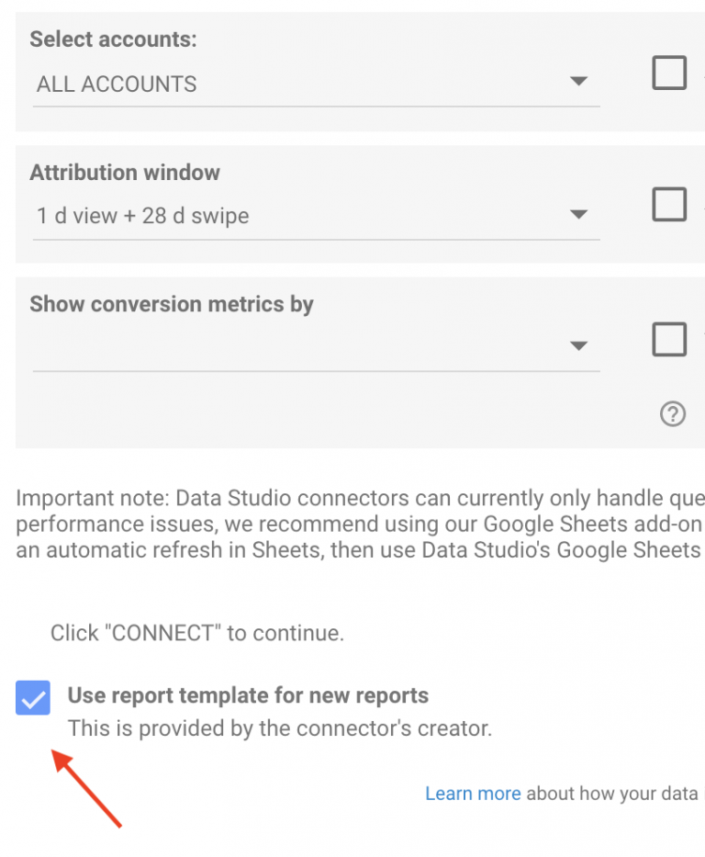This screenshot has width=705, height=857.
Task: Follow the Learn more link
Action: pos(472,794)
